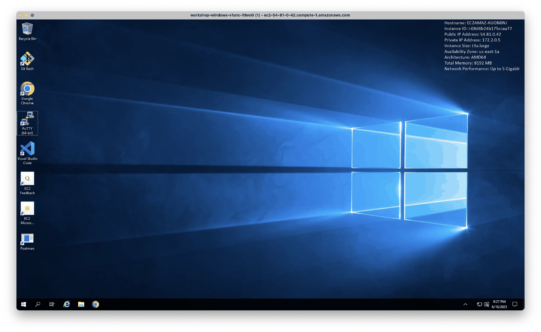Select the PuTTY (64-bit) shortcut
The width and height of the screenshot is (541, 332).
27,123
